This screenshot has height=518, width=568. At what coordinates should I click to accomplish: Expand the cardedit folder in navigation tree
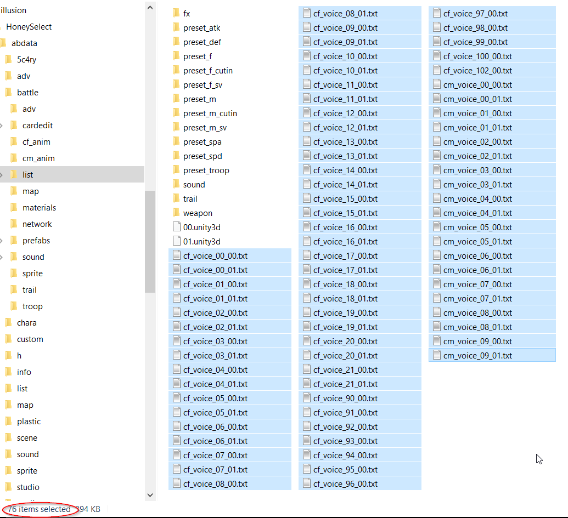(x=2, y=126)
